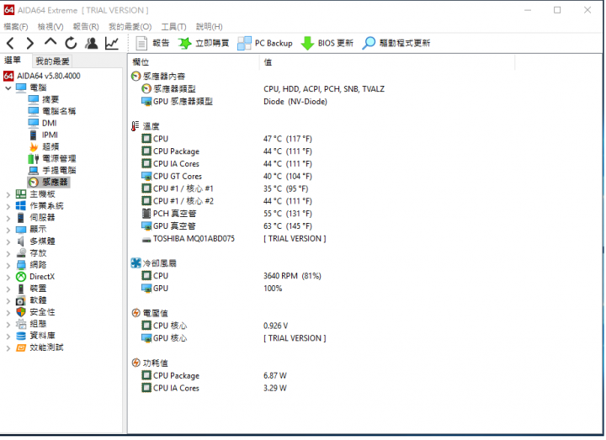The image size is (606, 440).
Task: Select 摘要 summary item
Action: (x=44, y=99)
